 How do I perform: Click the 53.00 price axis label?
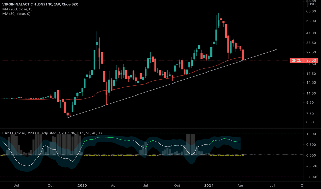point(311,21)
